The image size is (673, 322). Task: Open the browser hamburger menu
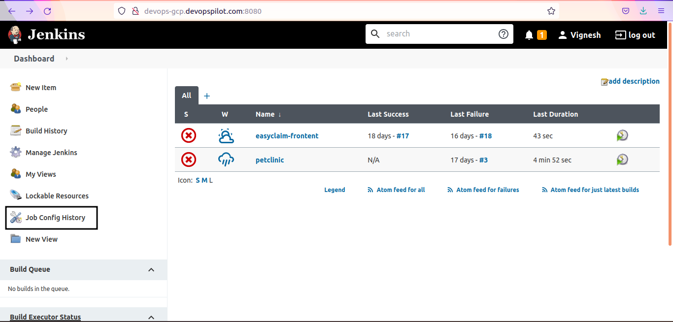click(661, 11)
